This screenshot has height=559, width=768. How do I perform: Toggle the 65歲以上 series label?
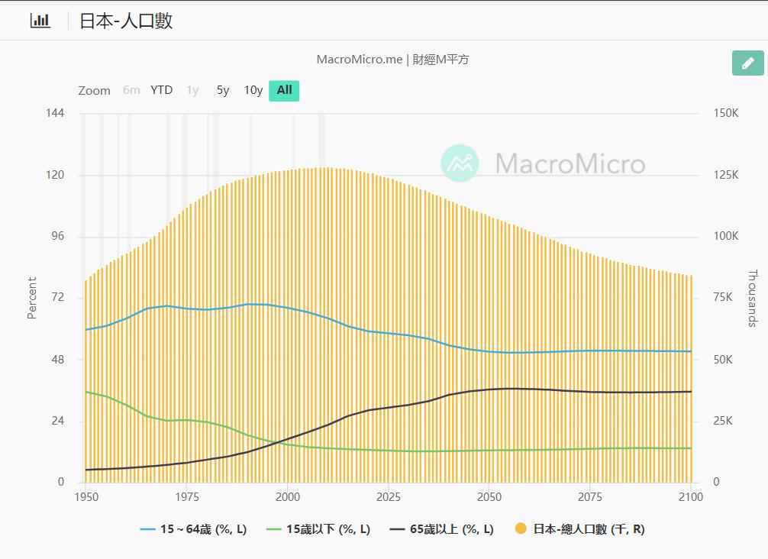[x=452, y=528]
